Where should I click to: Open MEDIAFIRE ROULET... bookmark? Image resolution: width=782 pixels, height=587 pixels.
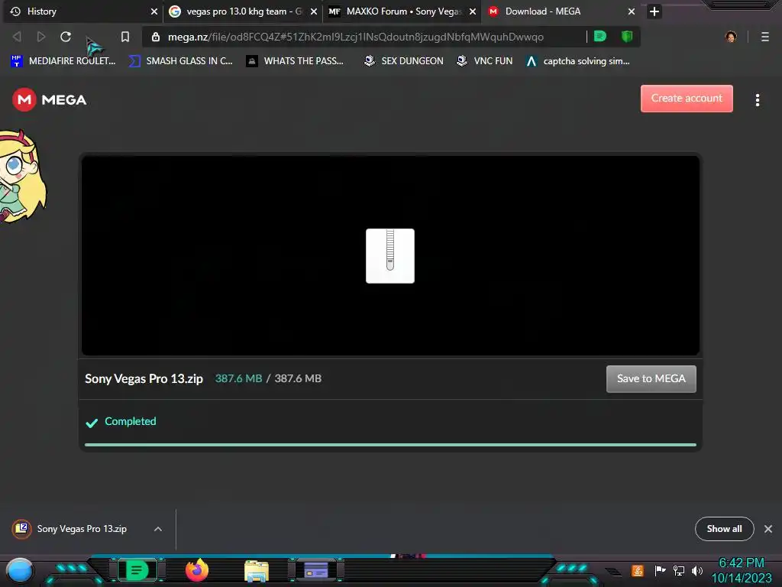[x=63, y=61]
